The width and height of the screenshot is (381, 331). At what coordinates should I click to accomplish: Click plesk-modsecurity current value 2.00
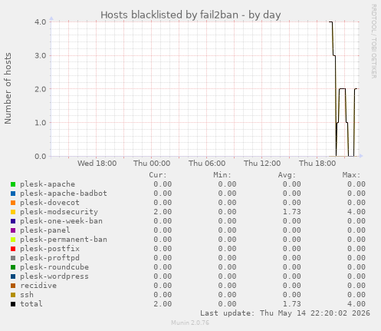(x=163, y=212)
